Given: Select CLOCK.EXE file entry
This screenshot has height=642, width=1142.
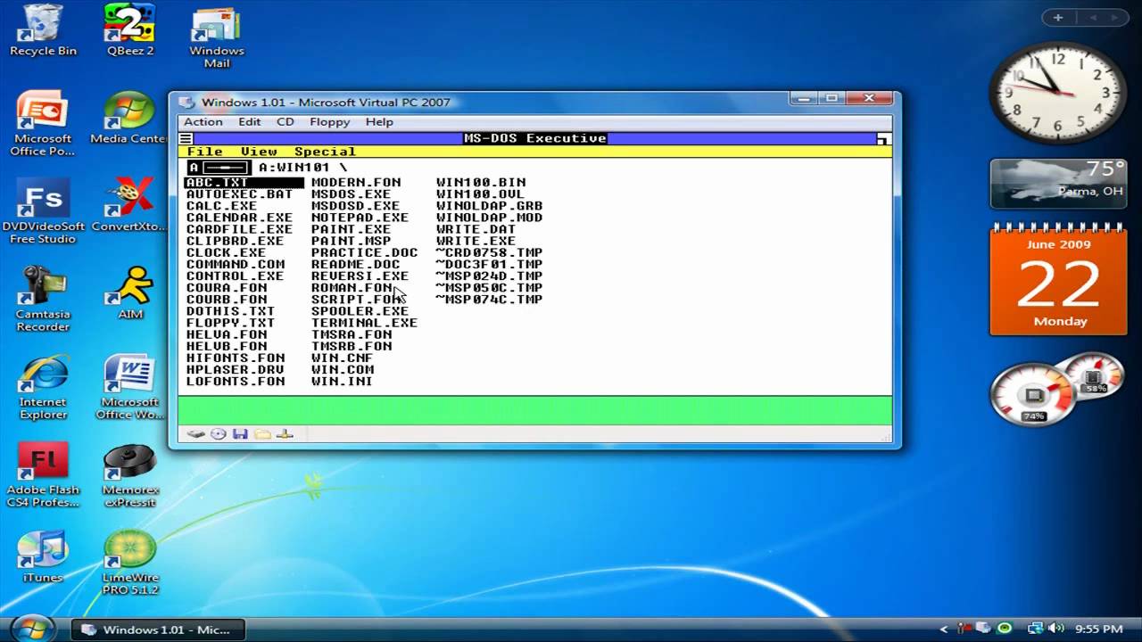Looking at the screenshot, I should [x=226, y=252].
